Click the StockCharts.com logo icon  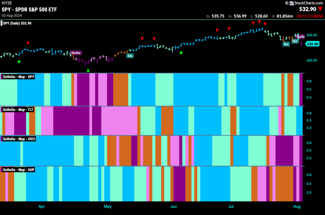coord(291,3)
